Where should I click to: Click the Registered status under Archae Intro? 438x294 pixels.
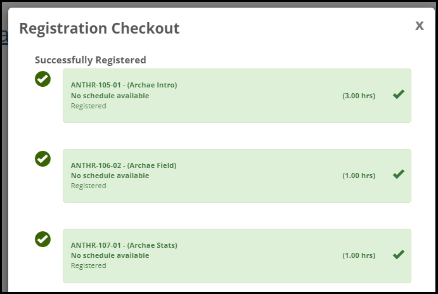point(88,106)
